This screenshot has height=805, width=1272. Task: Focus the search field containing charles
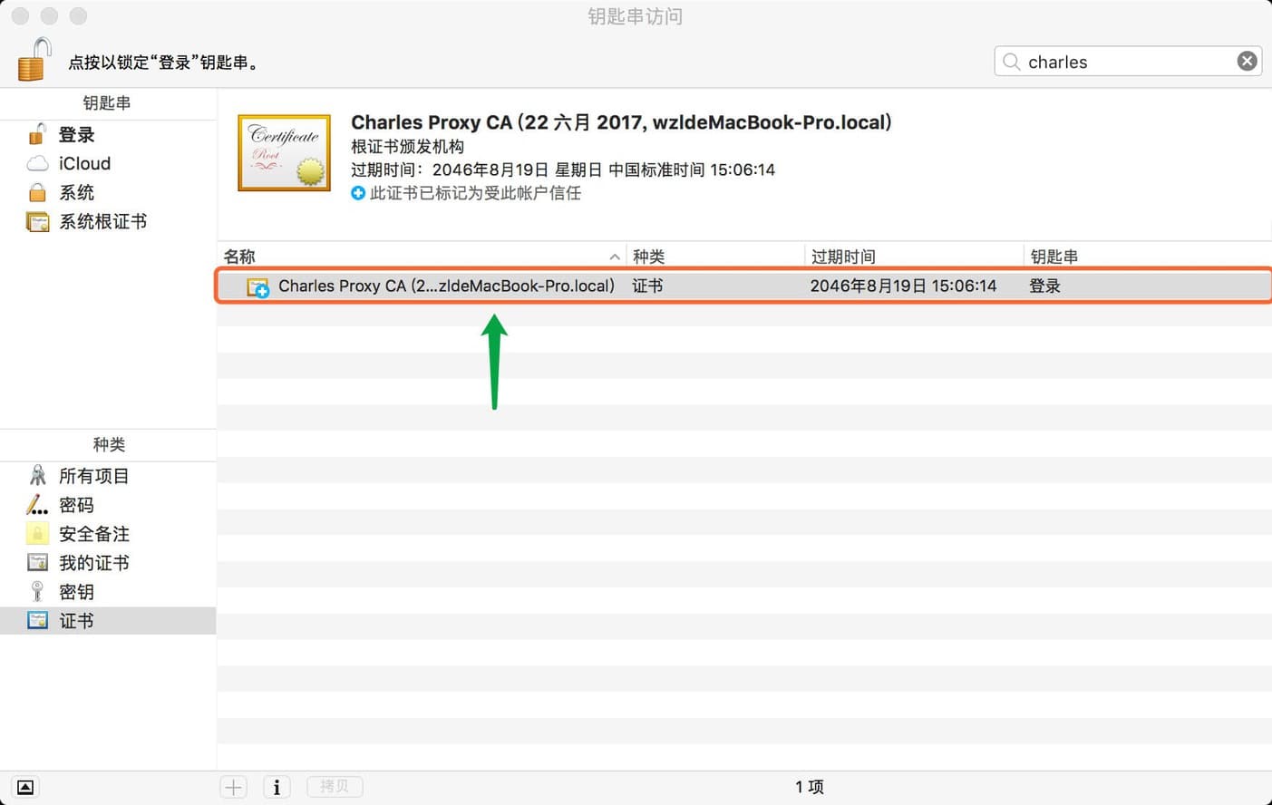1128,62
